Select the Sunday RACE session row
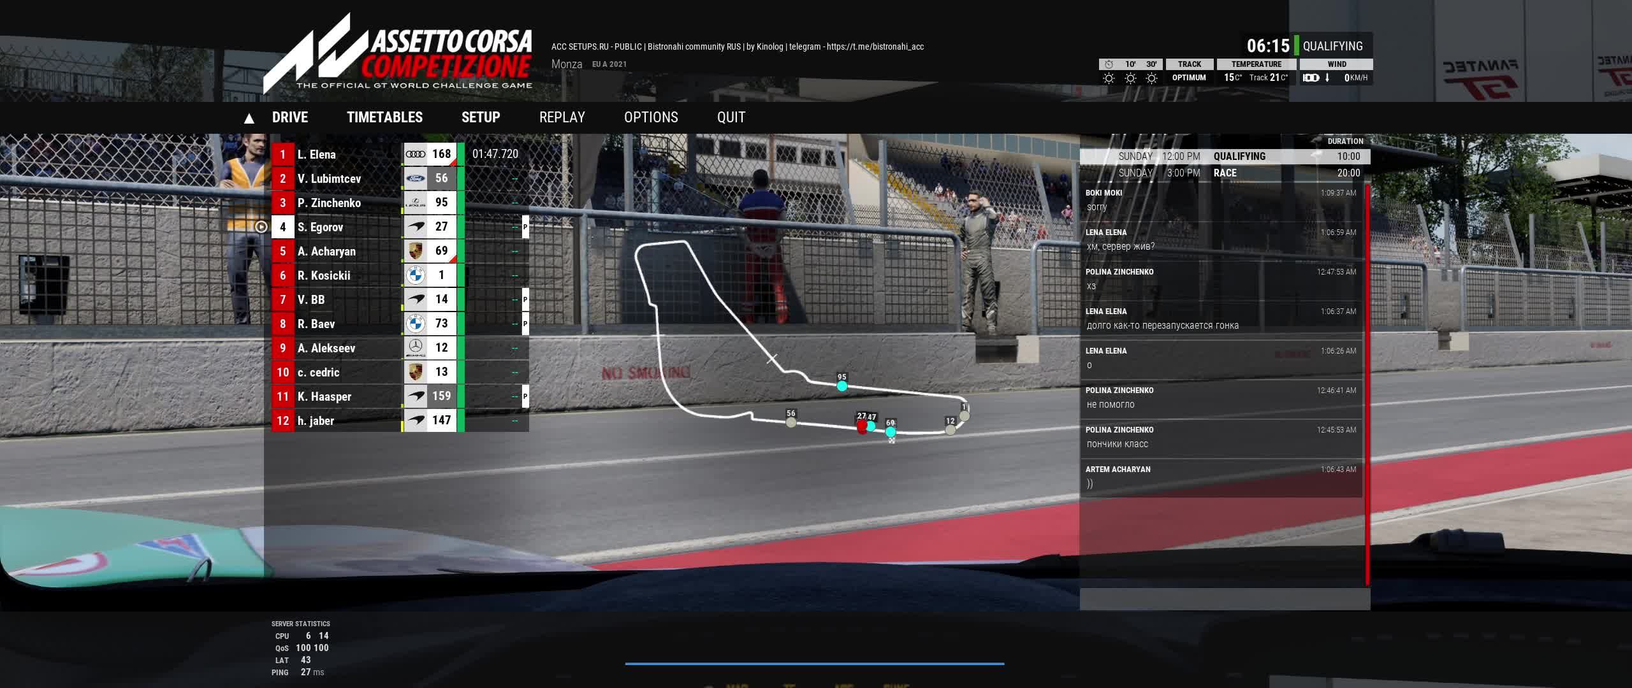 click(1225, 173)
